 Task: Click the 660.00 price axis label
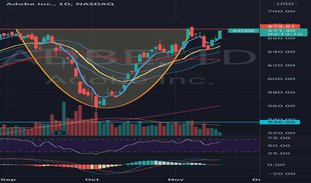[x=281, y=38]
